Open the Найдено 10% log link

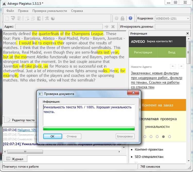point(27,130)
